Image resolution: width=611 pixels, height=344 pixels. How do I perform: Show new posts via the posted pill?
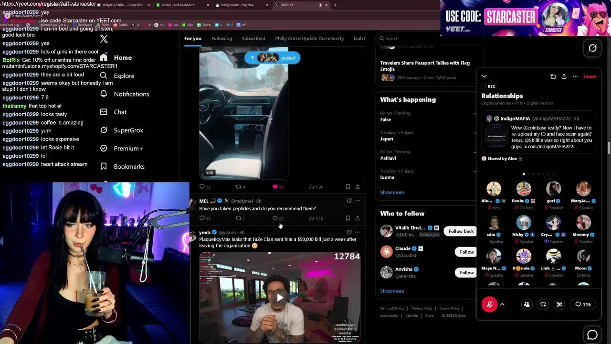pos(273,58)
